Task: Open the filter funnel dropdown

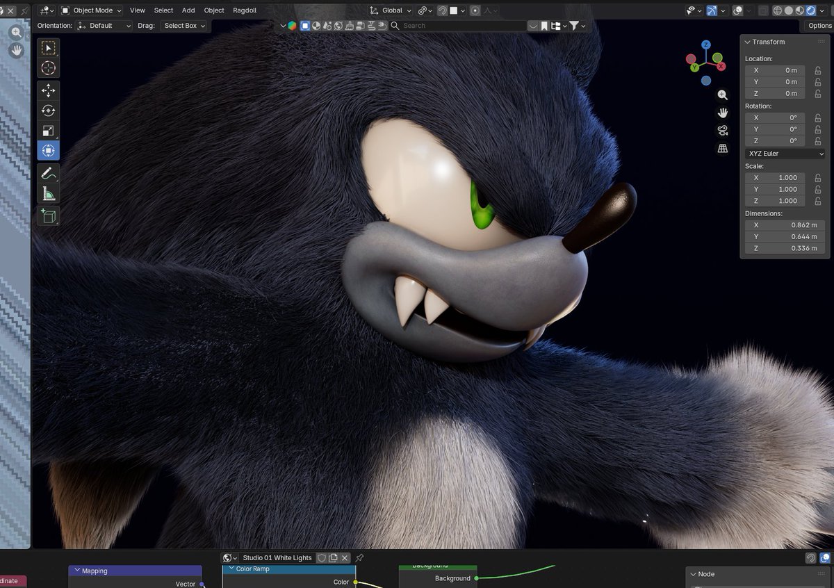Action: click(x=578, y=26)
